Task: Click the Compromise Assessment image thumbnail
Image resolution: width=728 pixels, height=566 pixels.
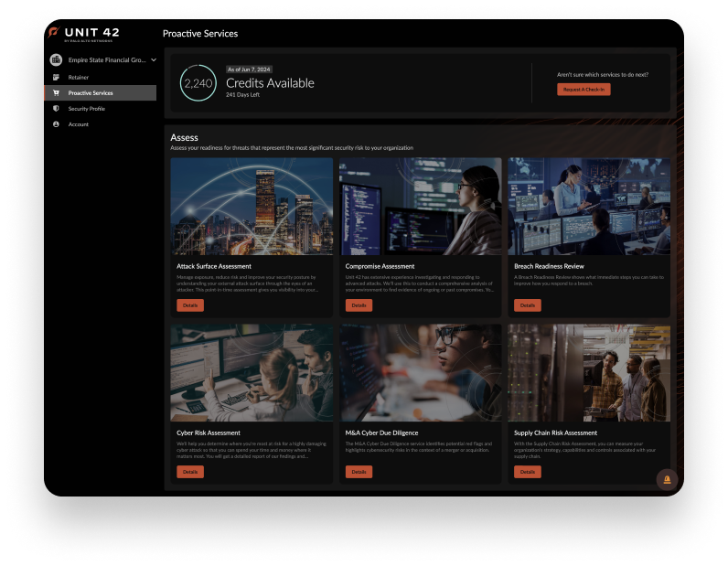Action: pos(421,206)
